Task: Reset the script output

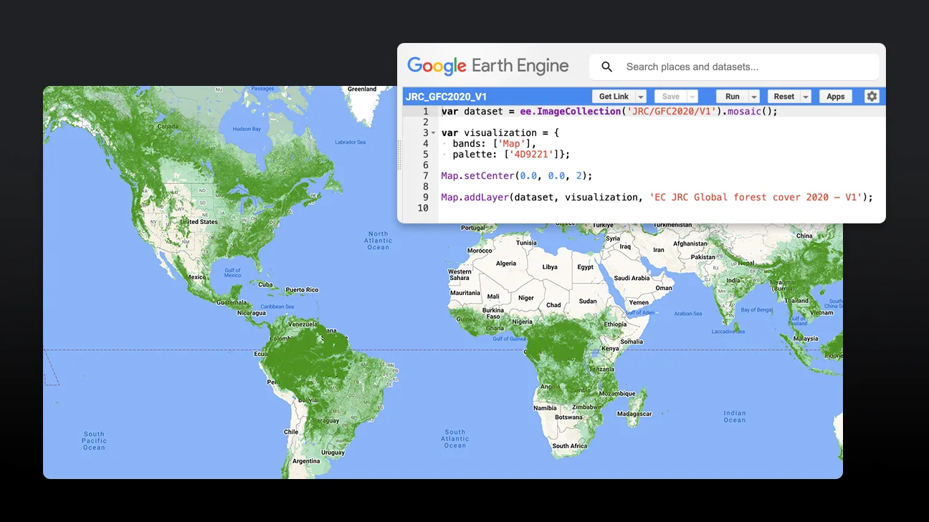Action: (x=786, y=95)
